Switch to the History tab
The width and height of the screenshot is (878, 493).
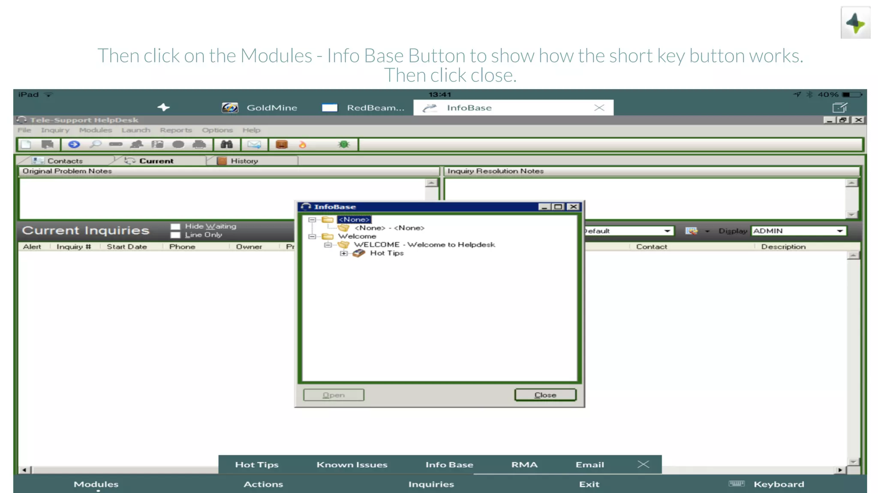244,161
